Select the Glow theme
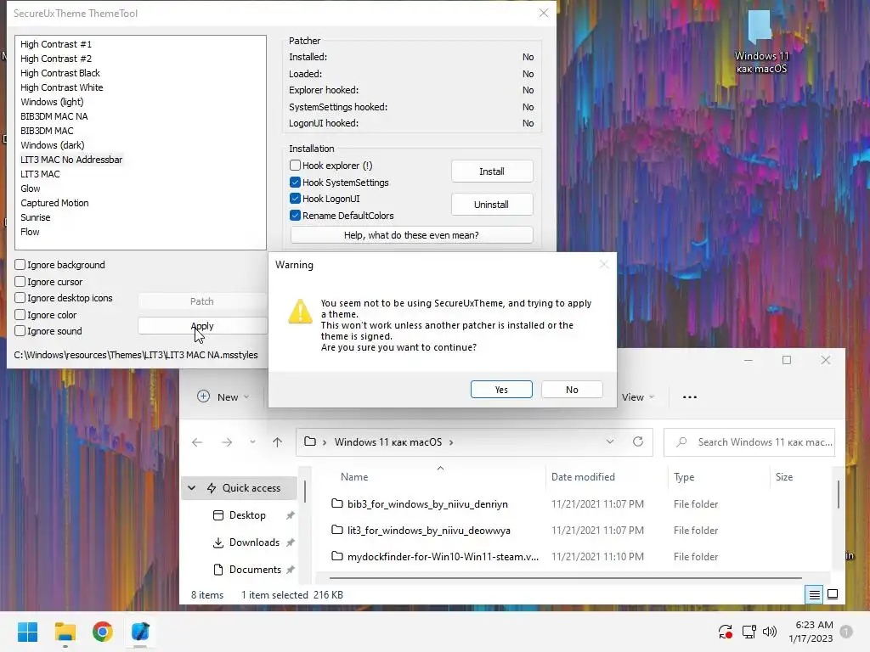 point(31,188)
